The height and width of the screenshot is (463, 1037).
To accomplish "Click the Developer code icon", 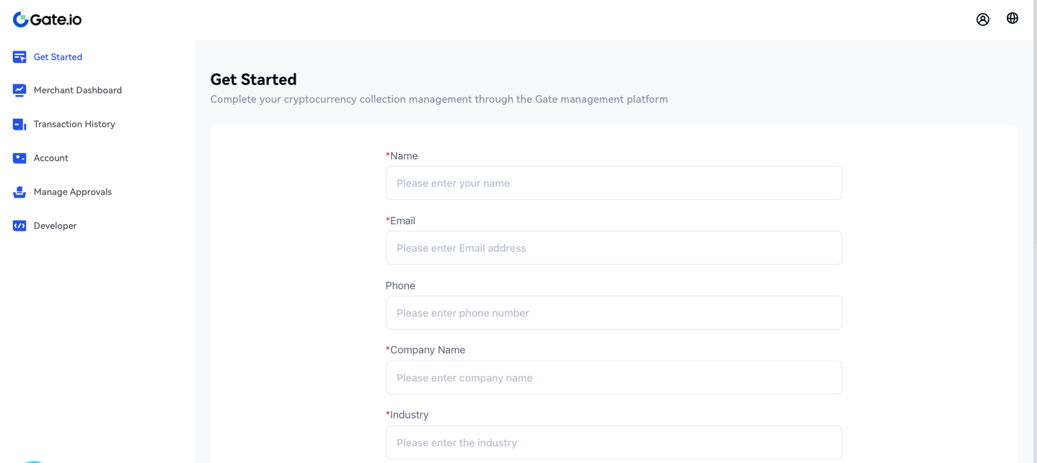I will [x=19, y=226].
